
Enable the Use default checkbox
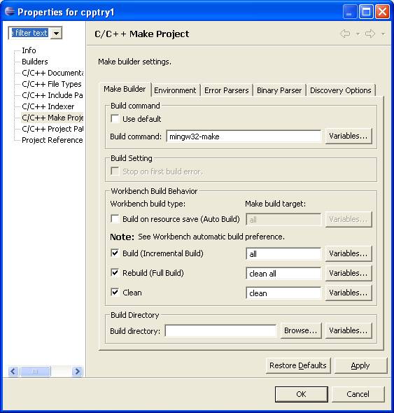115,118
